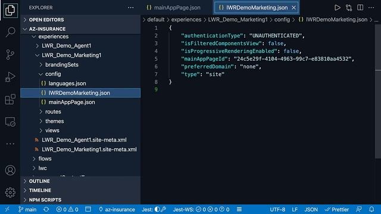
Task: Click the feedback icon in status bar
Action: [358, 209]
